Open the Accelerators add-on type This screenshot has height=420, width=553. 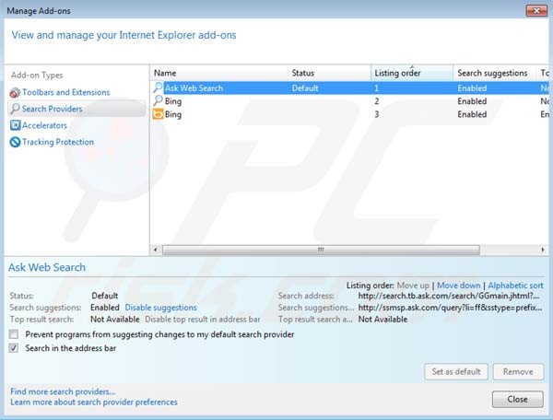pos(44,125)
